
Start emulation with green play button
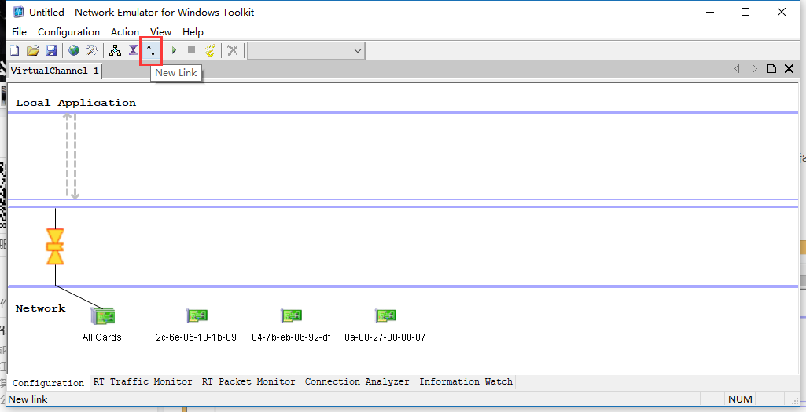174,50
